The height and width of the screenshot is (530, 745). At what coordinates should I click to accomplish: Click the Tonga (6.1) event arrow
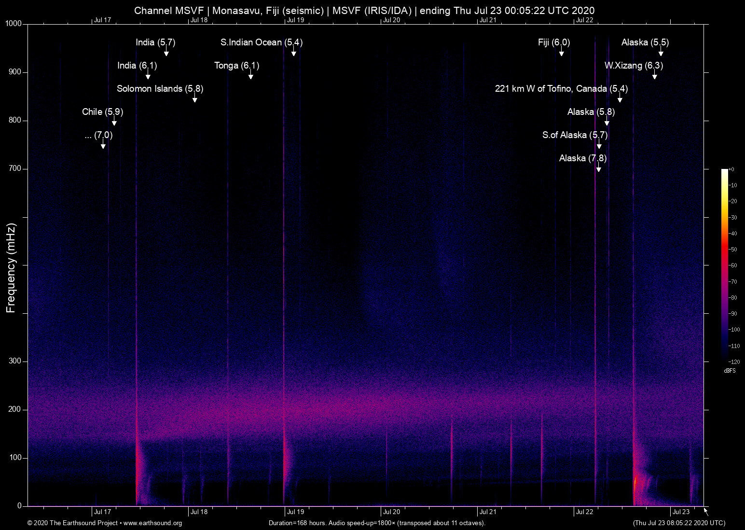tap(250, 76)
